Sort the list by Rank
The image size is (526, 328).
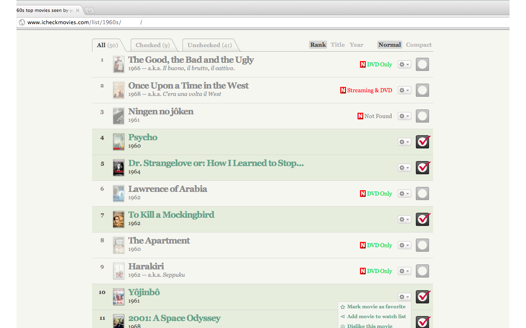[318, 45]
